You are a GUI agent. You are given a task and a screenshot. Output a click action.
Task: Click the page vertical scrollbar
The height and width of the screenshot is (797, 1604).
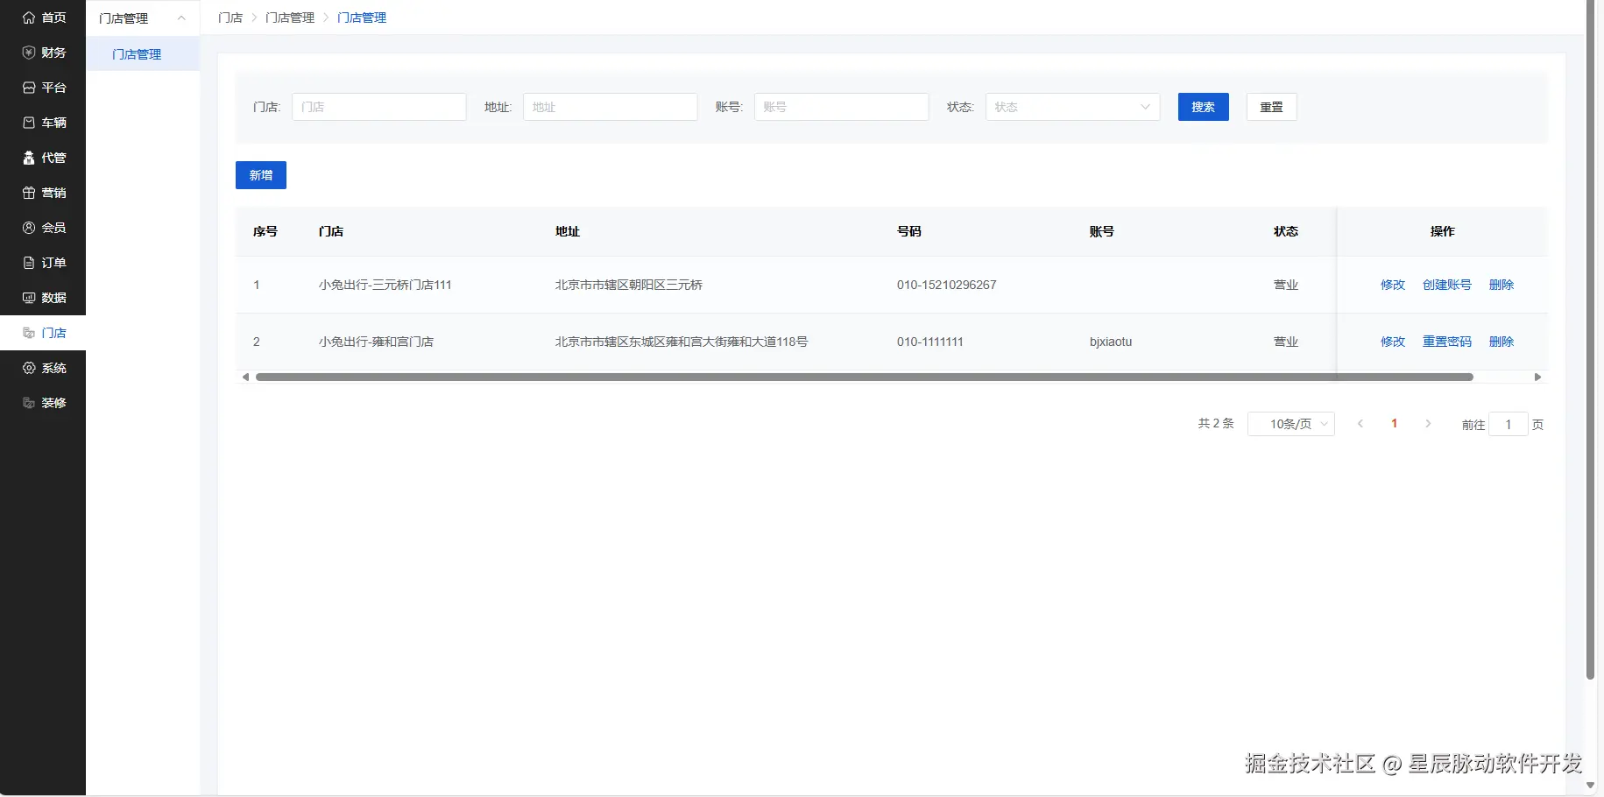pyautogui.click(x=1591, y=340)
